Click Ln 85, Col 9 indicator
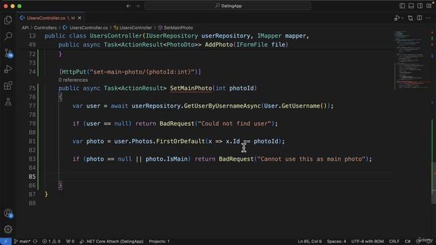 (309, 242)
